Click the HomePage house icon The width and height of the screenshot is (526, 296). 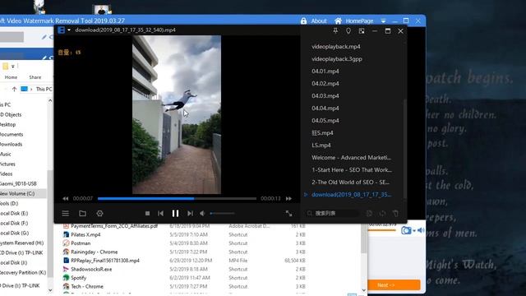[x=338, y=21]
